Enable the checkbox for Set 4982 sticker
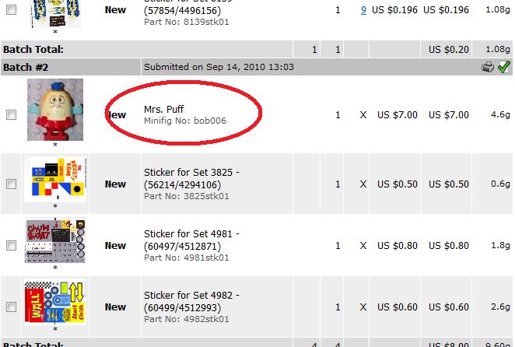This screenshot has height=347, width=515. tap(11, 307)
